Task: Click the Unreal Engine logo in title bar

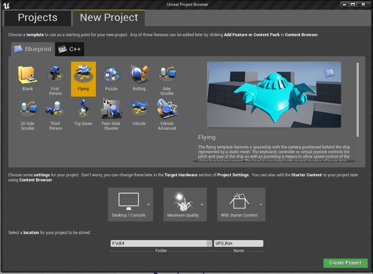Action: 6,5
